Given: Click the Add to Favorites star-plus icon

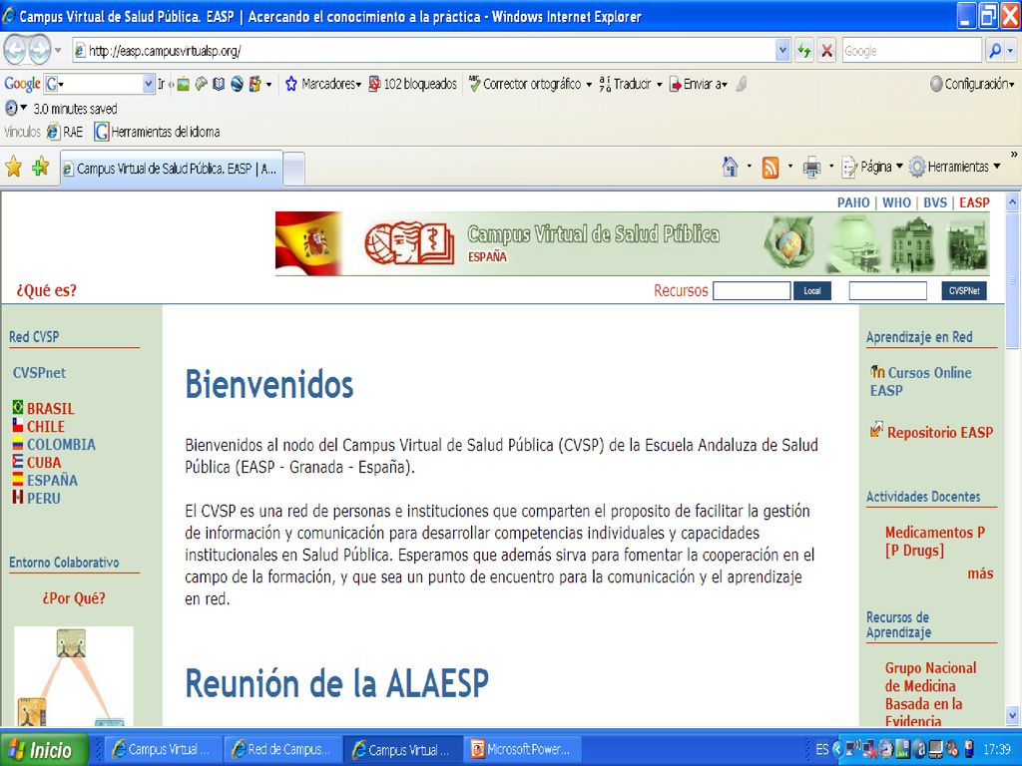Looking at the screenshot, I should (40, 168).
